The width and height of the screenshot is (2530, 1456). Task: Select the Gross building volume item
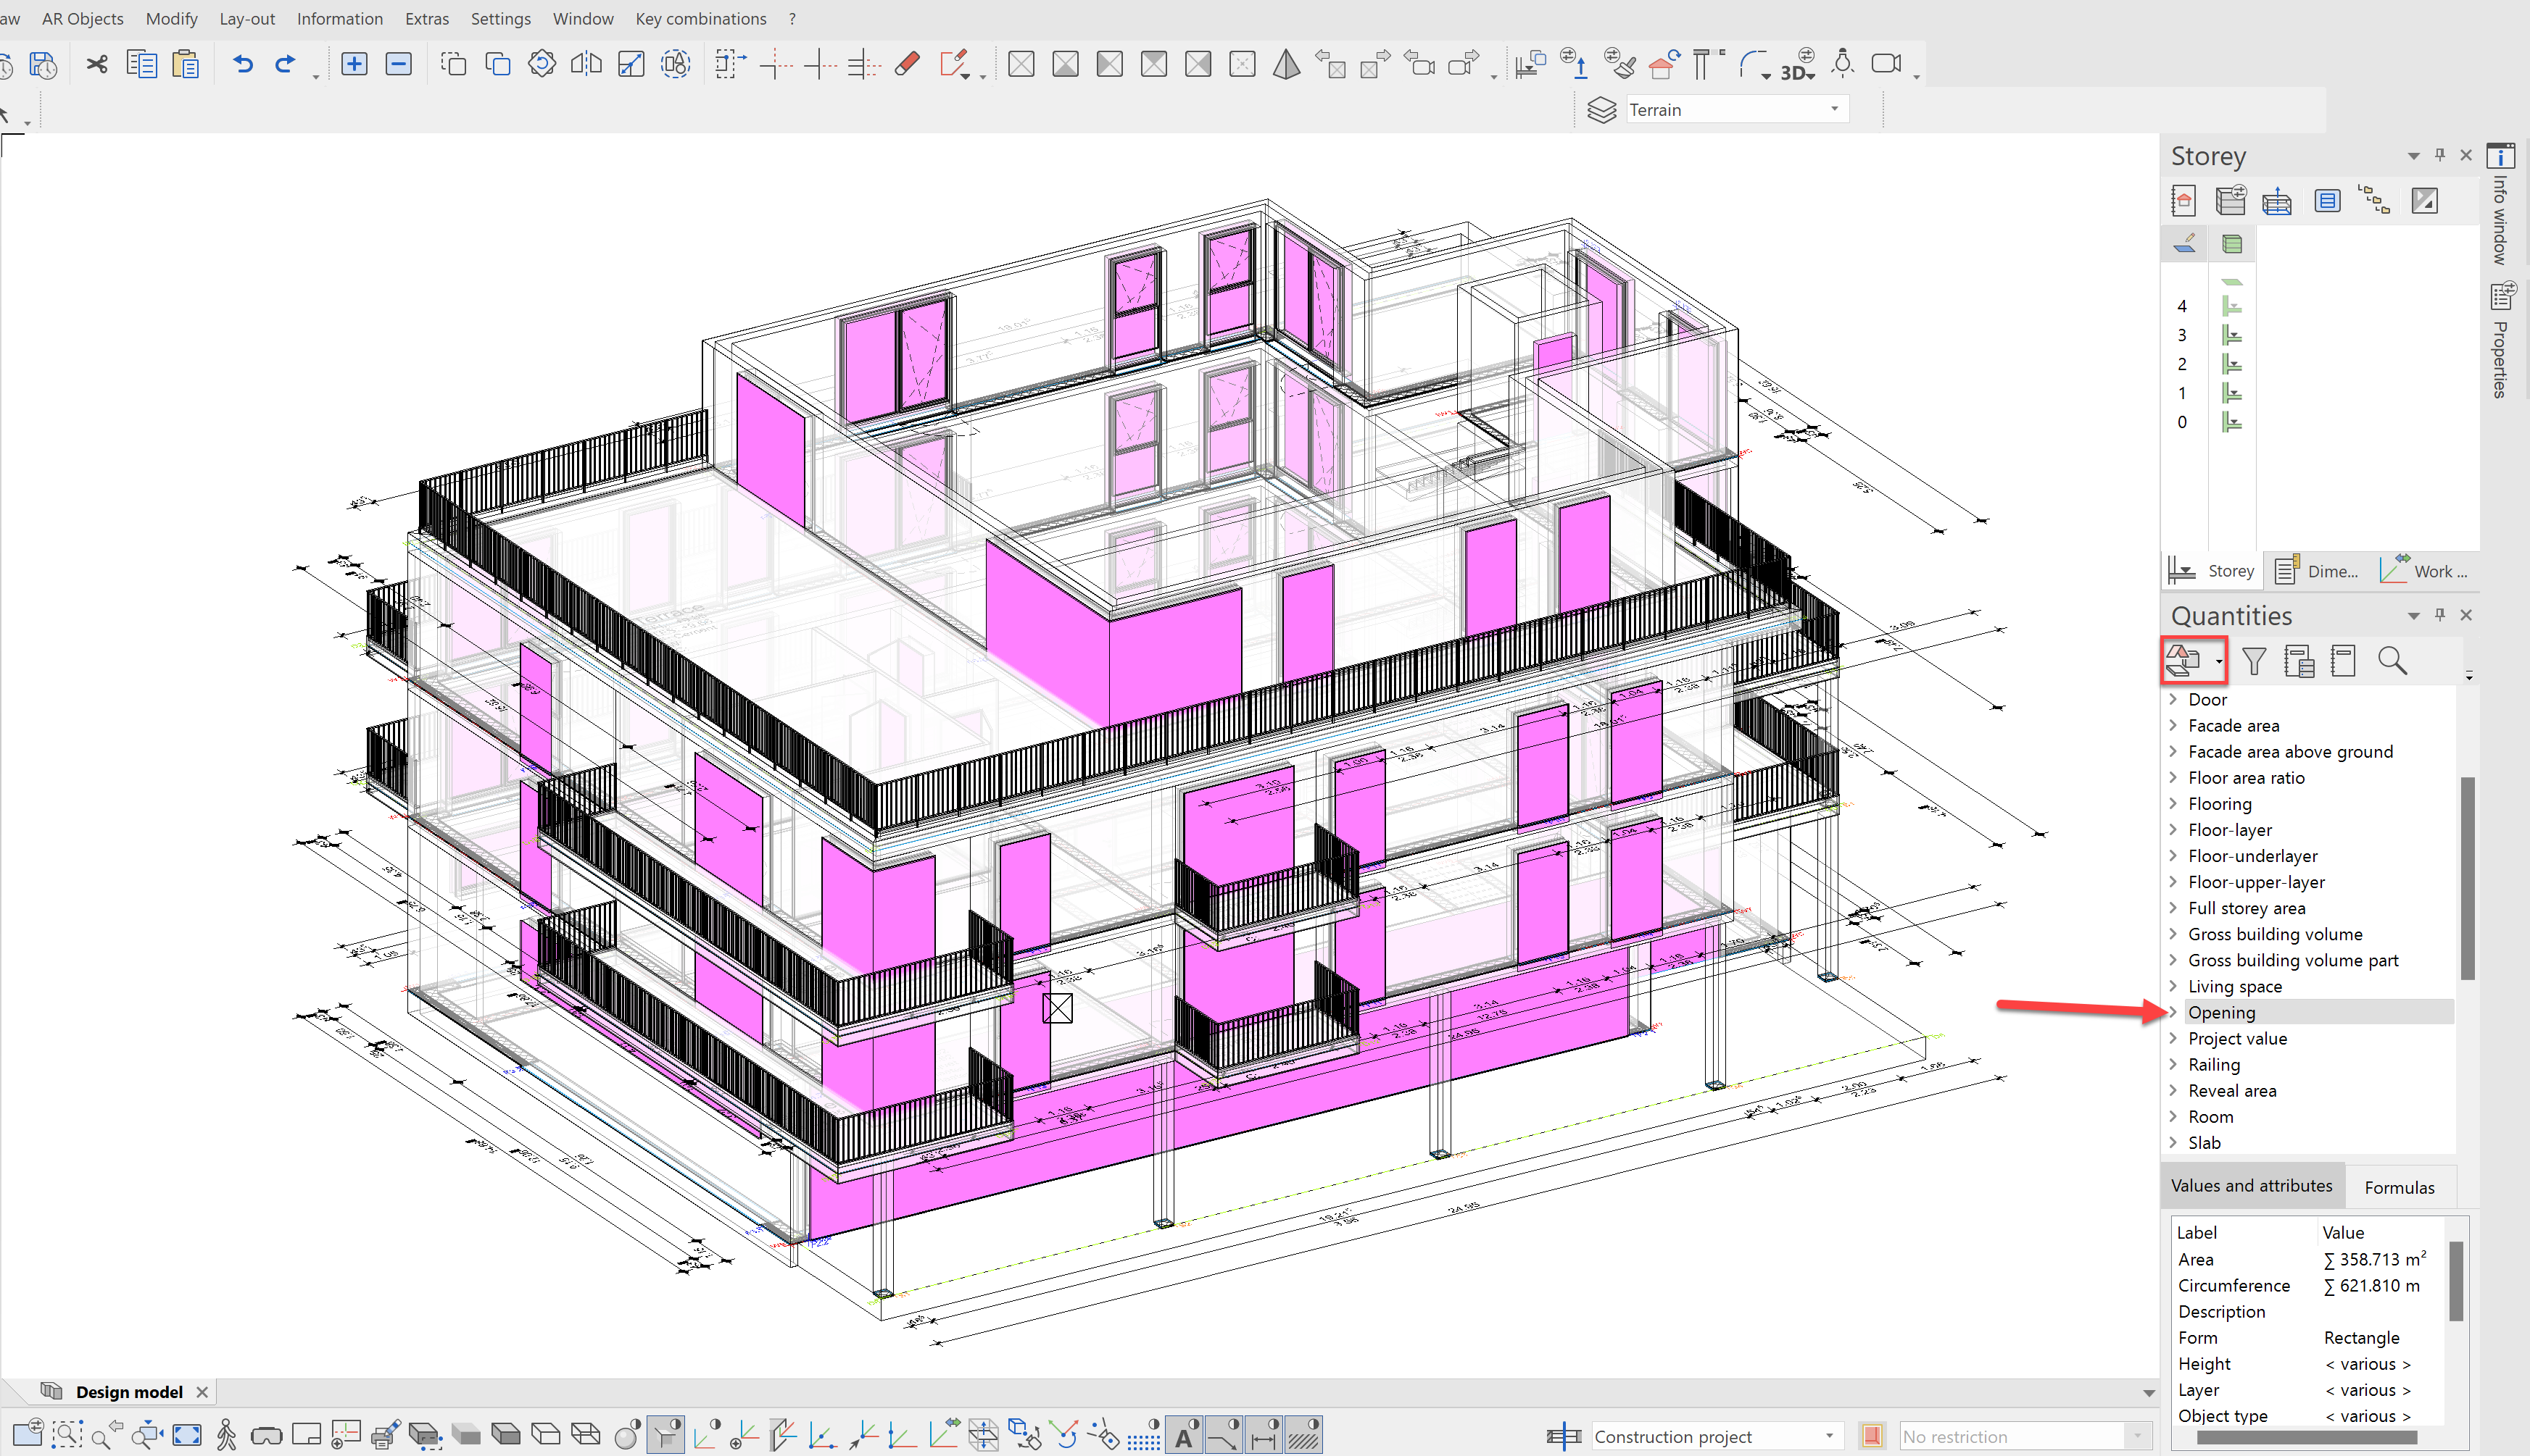point(2275,934)
